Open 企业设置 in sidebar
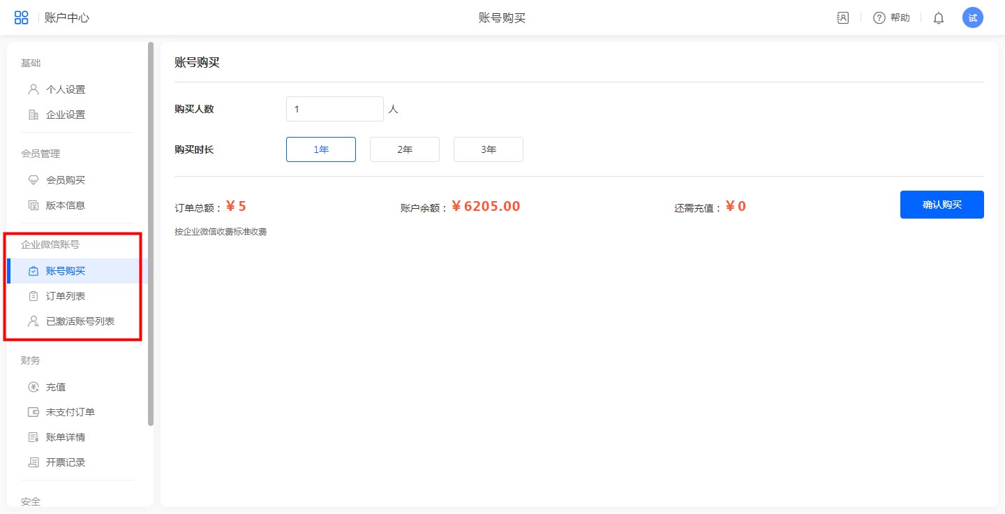The image size is (1005, 514). (65, 115)
